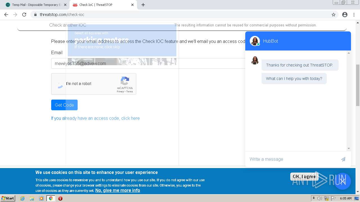Click the Email input field
360x202 pixels.
click(x=148, y=63)
